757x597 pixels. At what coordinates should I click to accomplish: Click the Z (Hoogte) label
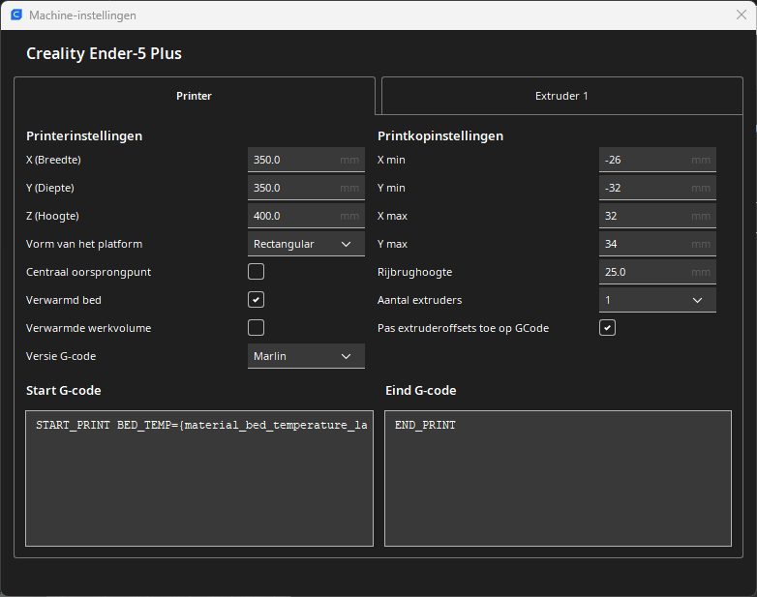tap(52, 216)
